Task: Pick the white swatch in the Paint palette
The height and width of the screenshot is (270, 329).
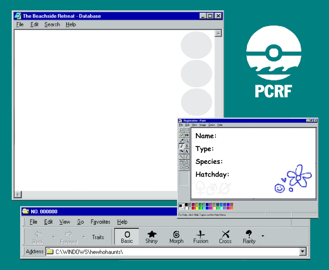Action: (186, 208)
